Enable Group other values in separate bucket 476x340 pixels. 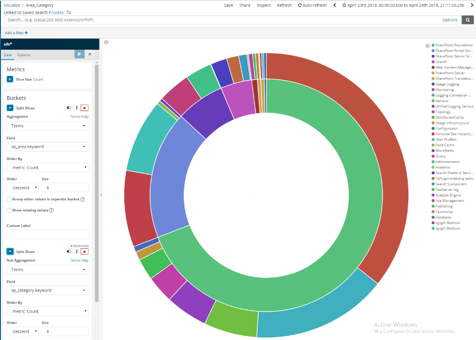click(9, 199)
